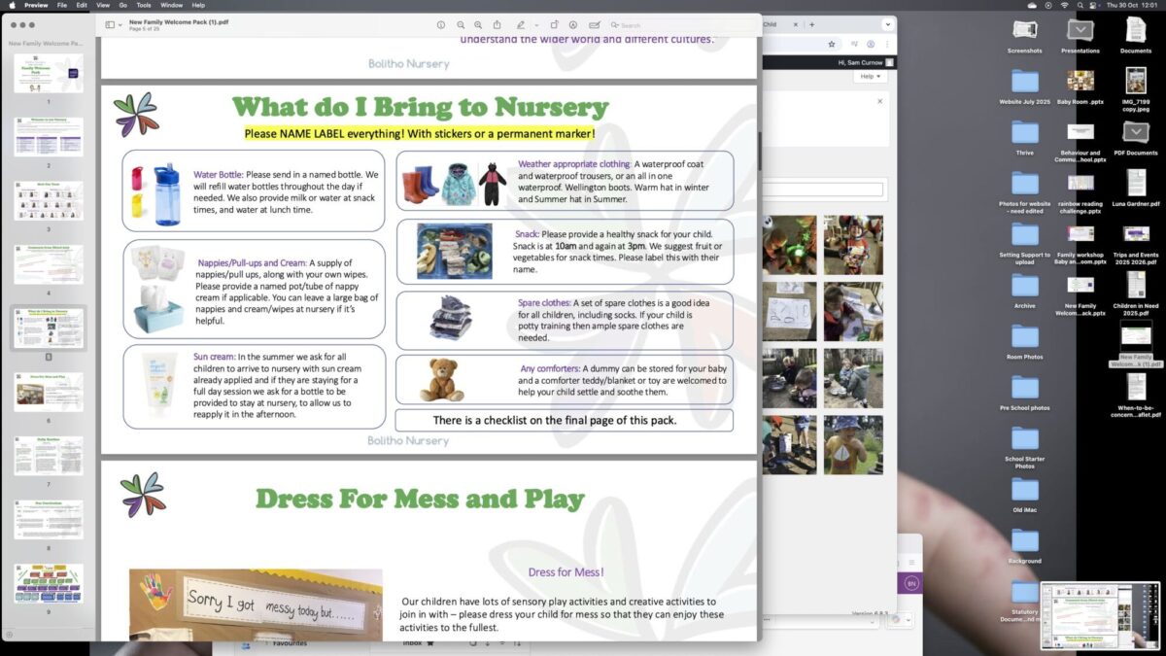The width and height of the screenshot is (1166, 656).
Task: Expand the Help dropdown in browser page
Action: (x=870, y=76)
